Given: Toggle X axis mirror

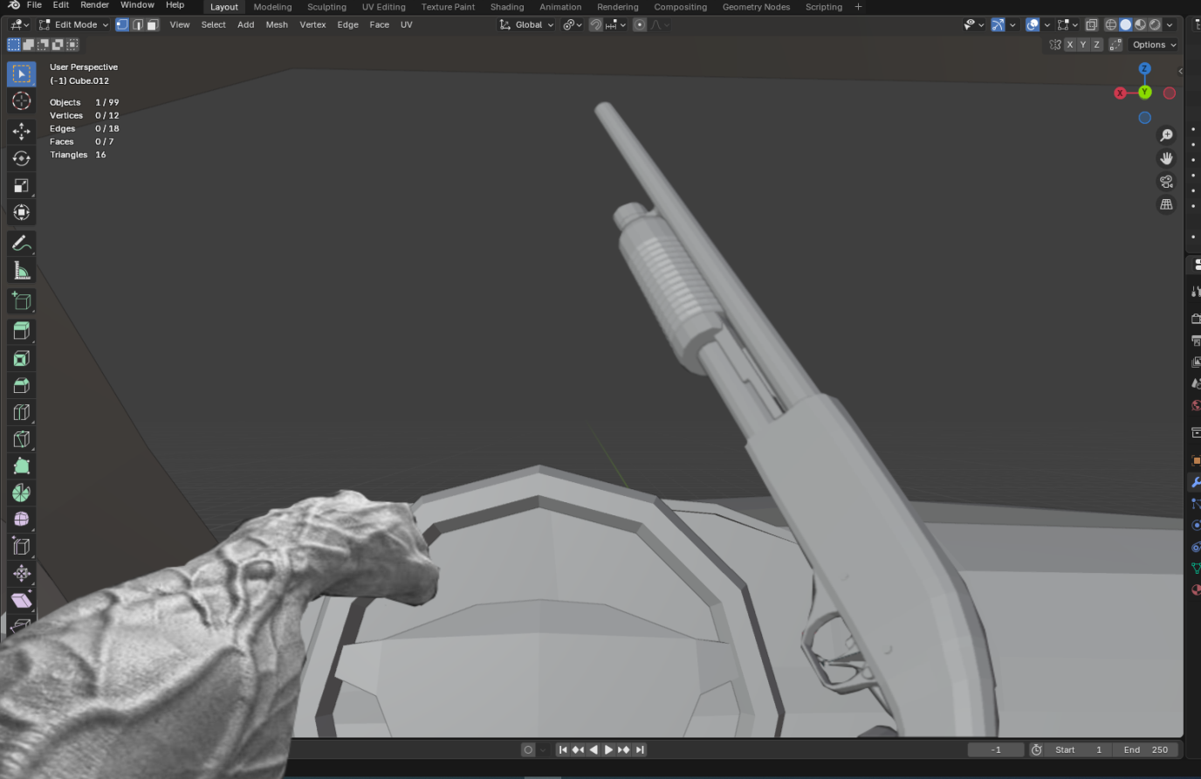Looking at the screenshot, I should point(1070,45).
